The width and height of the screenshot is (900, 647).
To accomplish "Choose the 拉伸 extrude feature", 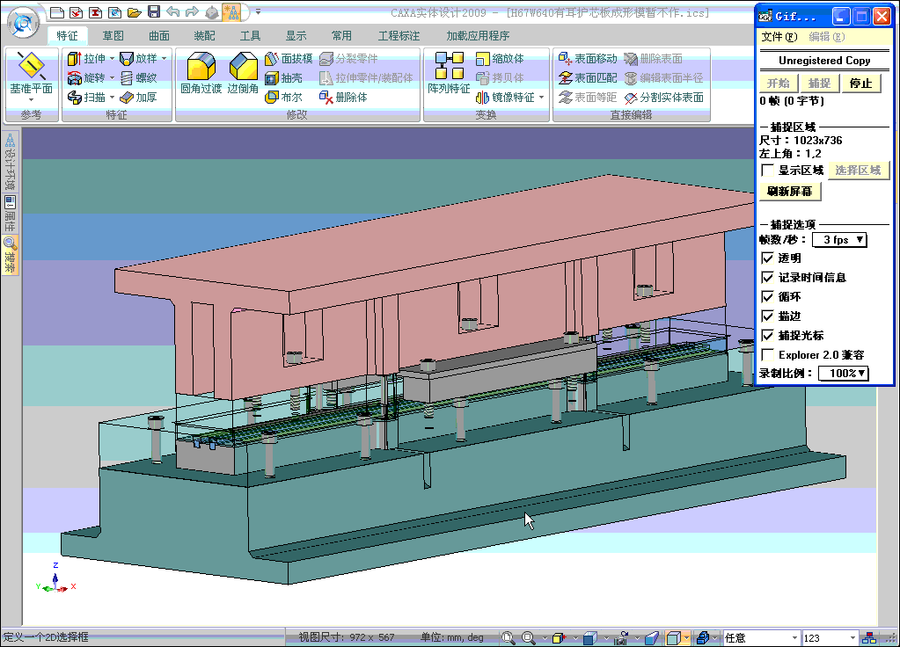I will [x=87, y=59].
